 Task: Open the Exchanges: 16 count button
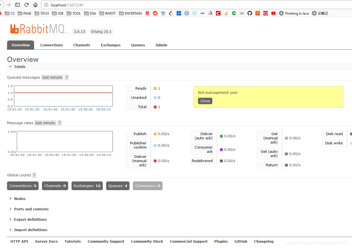(87, 186)
